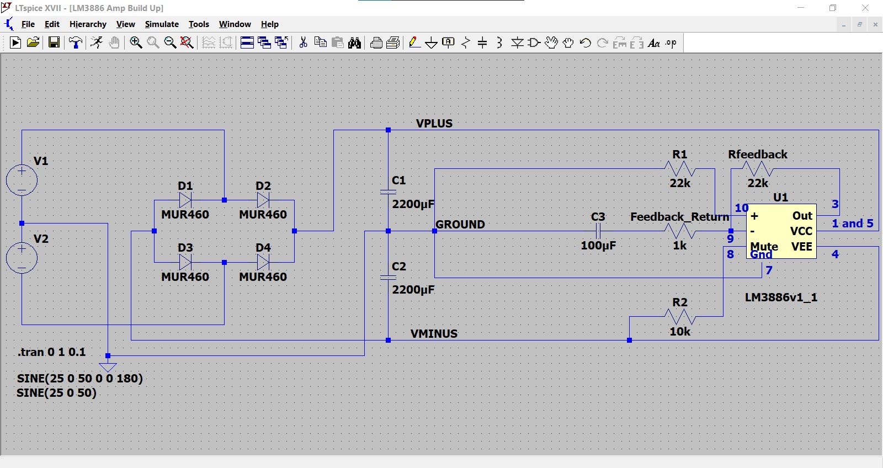Start a new schematic
Viewport: 883px width, 468px height.
[x=15, y=42]
